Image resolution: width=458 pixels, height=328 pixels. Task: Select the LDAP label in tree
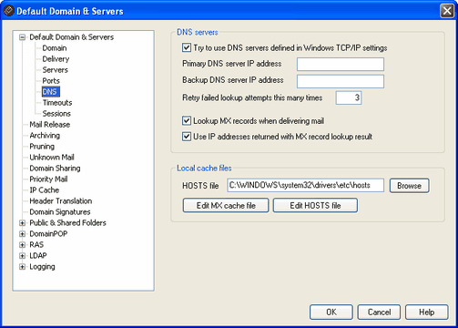click(x=38, y=256)
